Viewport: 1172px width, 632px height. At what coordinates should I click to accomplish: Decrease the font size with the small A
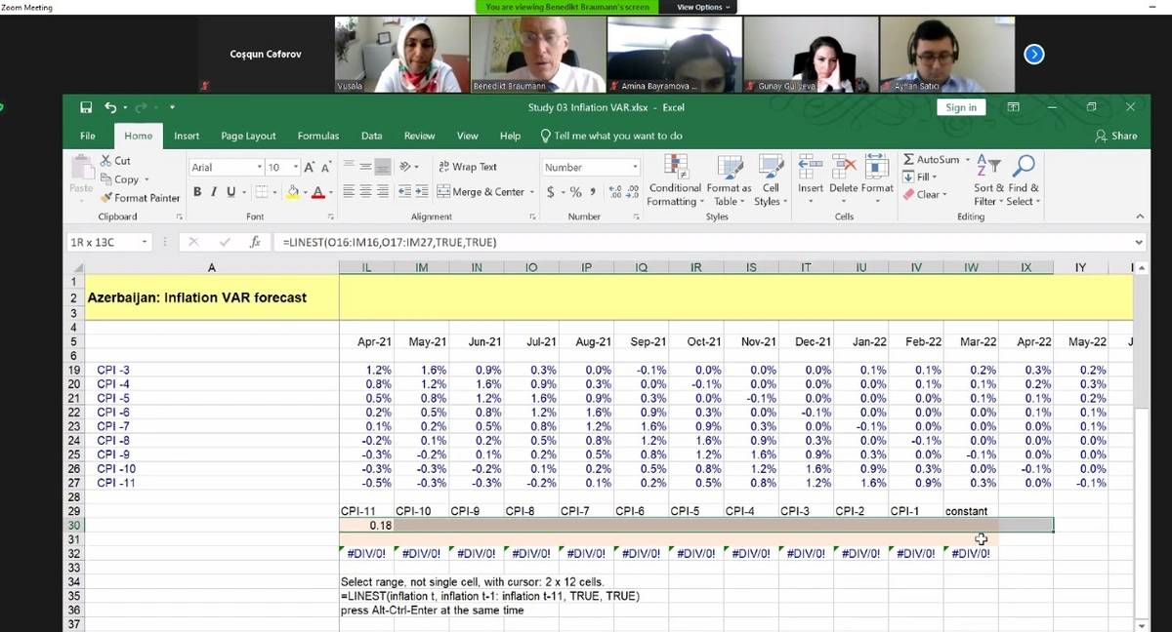(x=324, y=168)
